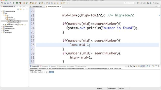The width and height of the screenshot is (161, 90).
Task: Start the Debug launch icon
Action: 14,3
